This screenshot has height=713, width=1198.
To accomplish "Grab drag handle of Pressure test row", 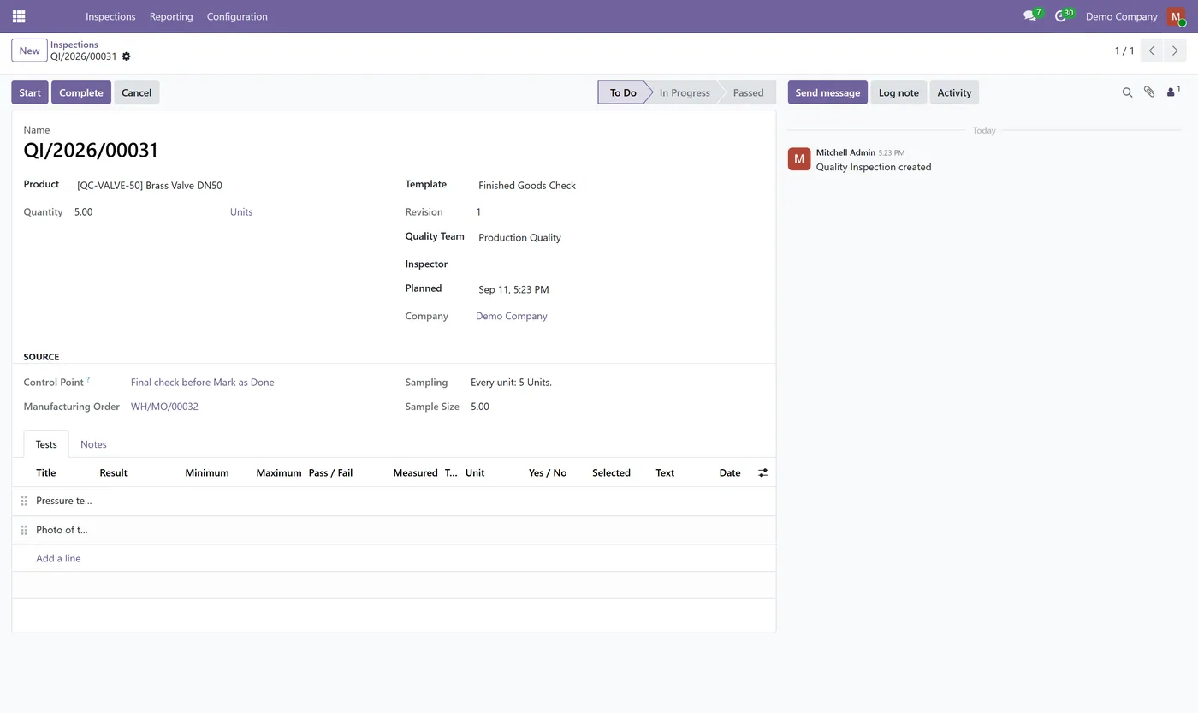I will (x=24, y=501).
